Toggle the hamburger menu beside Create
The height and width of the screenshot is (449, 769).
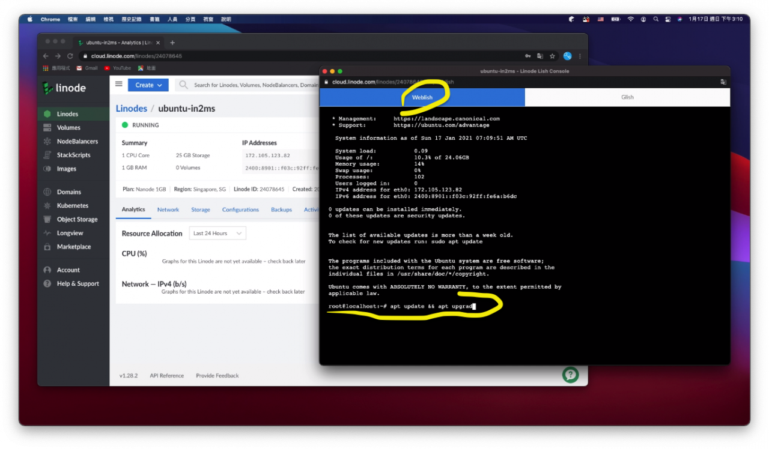119,85
